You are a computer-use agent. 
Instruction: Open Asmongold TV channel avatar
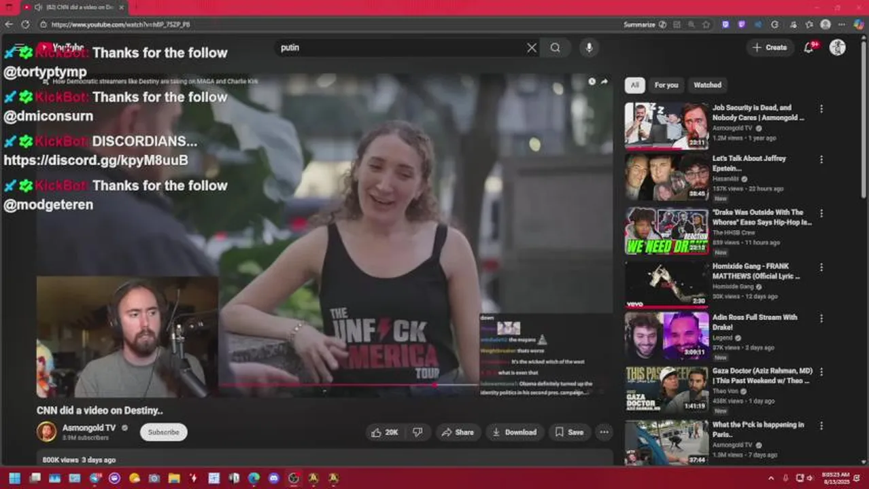tap(46, 432)
